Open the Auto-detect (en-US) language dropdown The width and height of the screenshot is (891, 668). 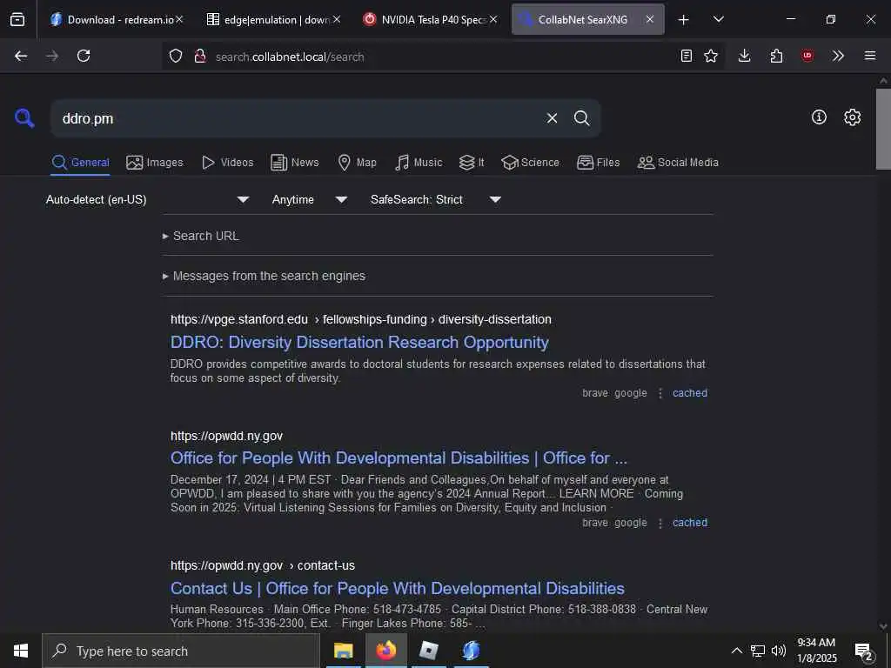[147, 199]
